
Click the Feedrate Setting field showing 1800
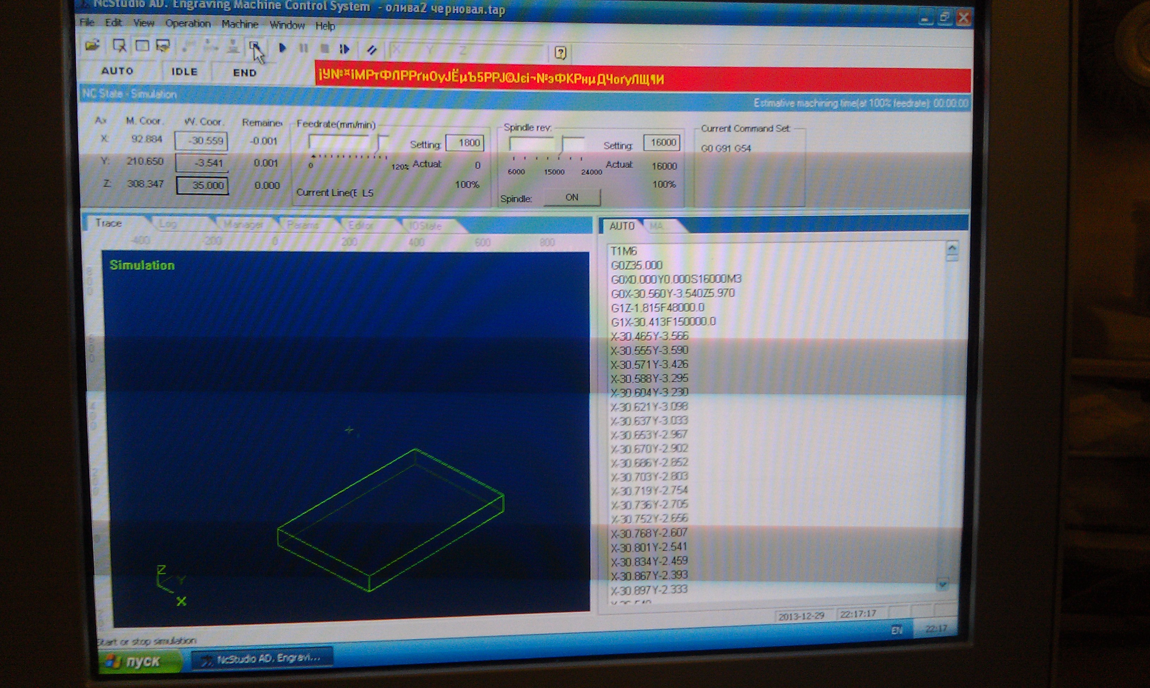[464, 143]
